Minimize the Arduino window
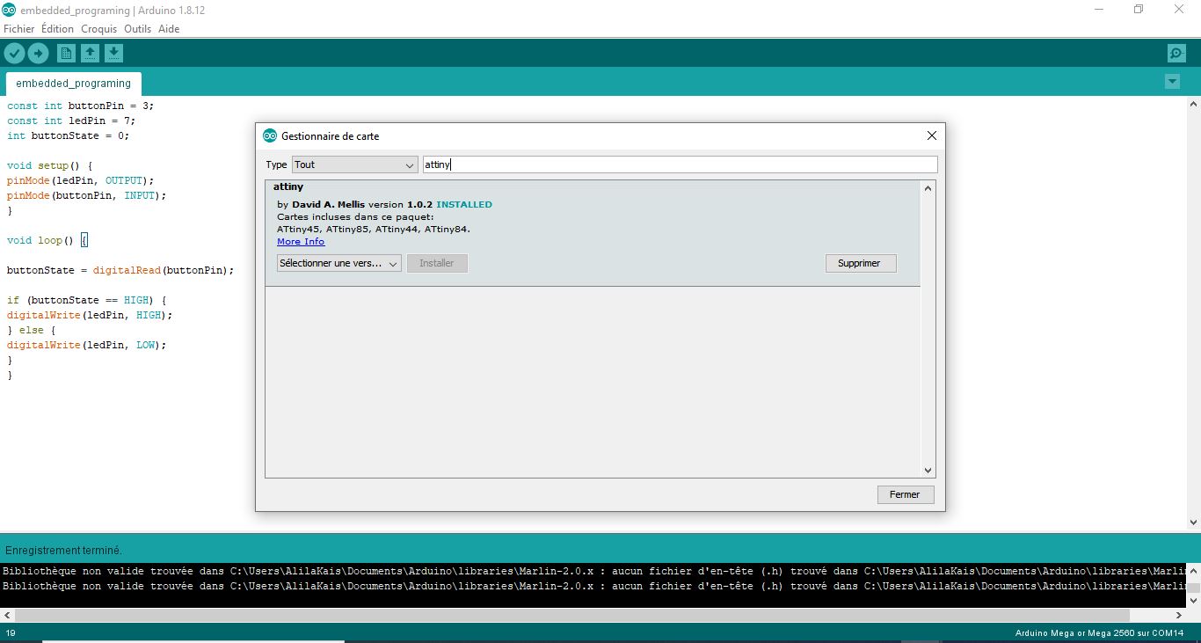Screen dimensions: 1201x643 [1099, 10]
